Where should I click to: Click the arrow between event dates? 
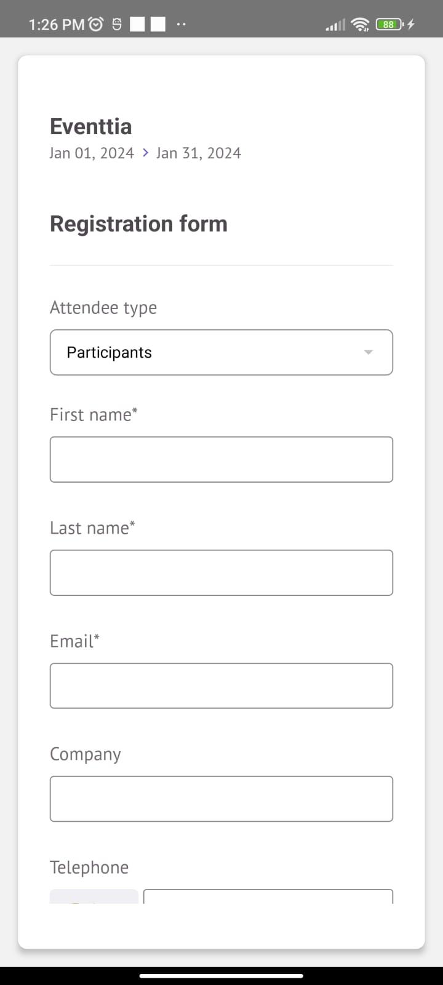coord(145,153)
